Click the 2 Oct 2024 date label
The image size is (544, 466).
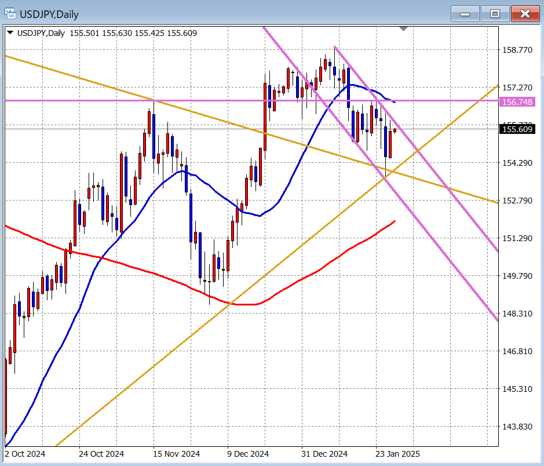tap(24, 453)
